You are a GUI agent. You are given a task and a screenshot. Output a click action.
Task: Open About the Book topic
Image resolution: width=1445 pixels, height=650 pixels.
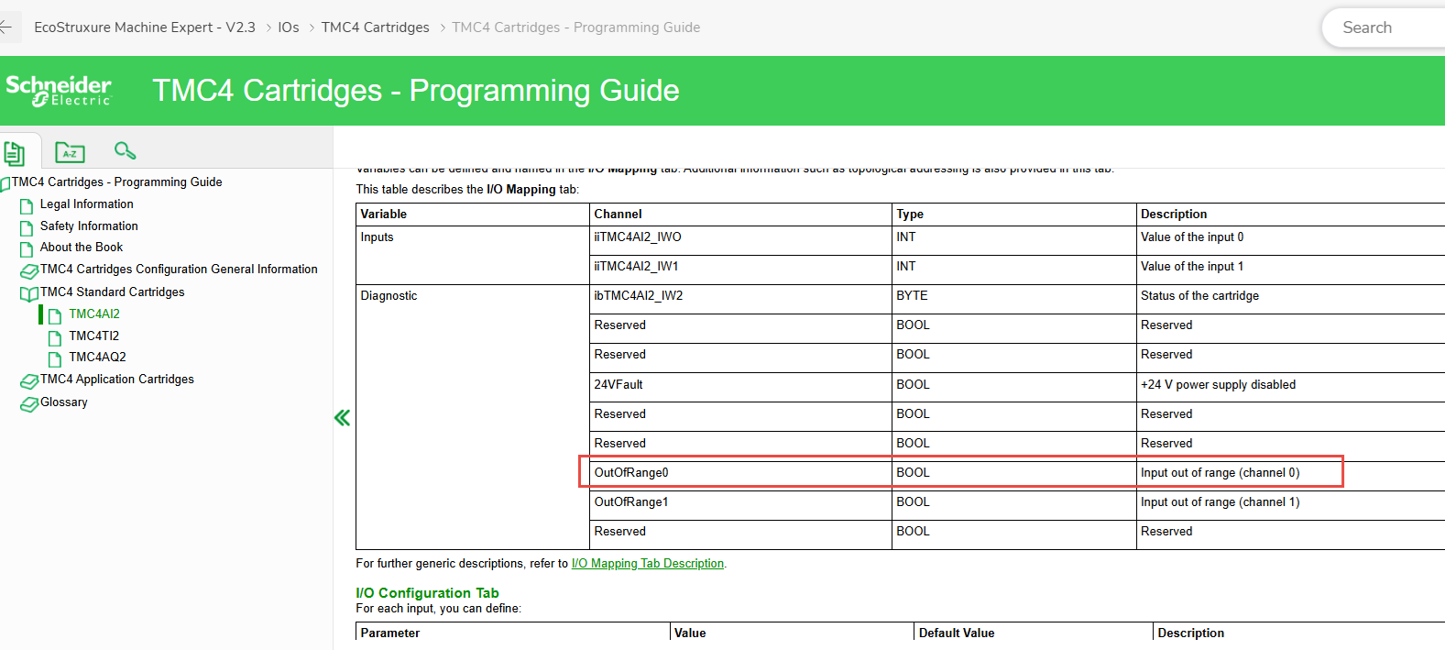point(82,248)
